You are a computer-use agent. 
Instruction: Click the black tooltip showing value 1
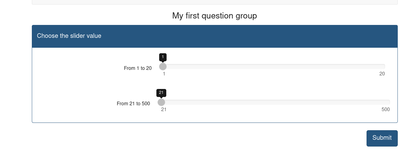pyautogui.click(x=163, y=57)
